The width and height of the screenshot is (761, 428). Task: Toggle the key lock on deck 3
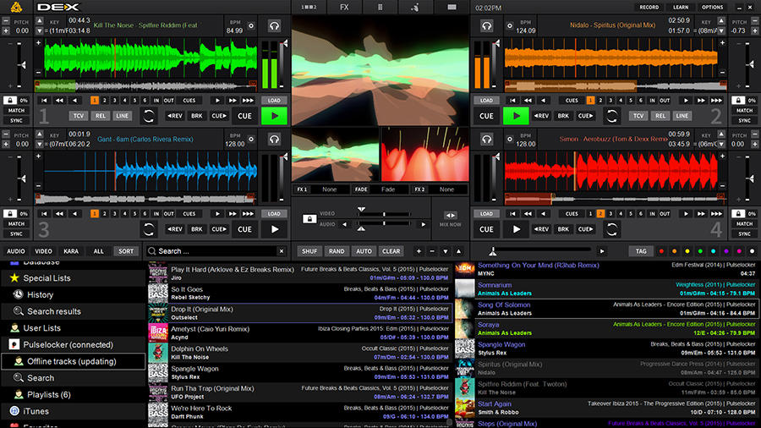click(x=10, y=213)
